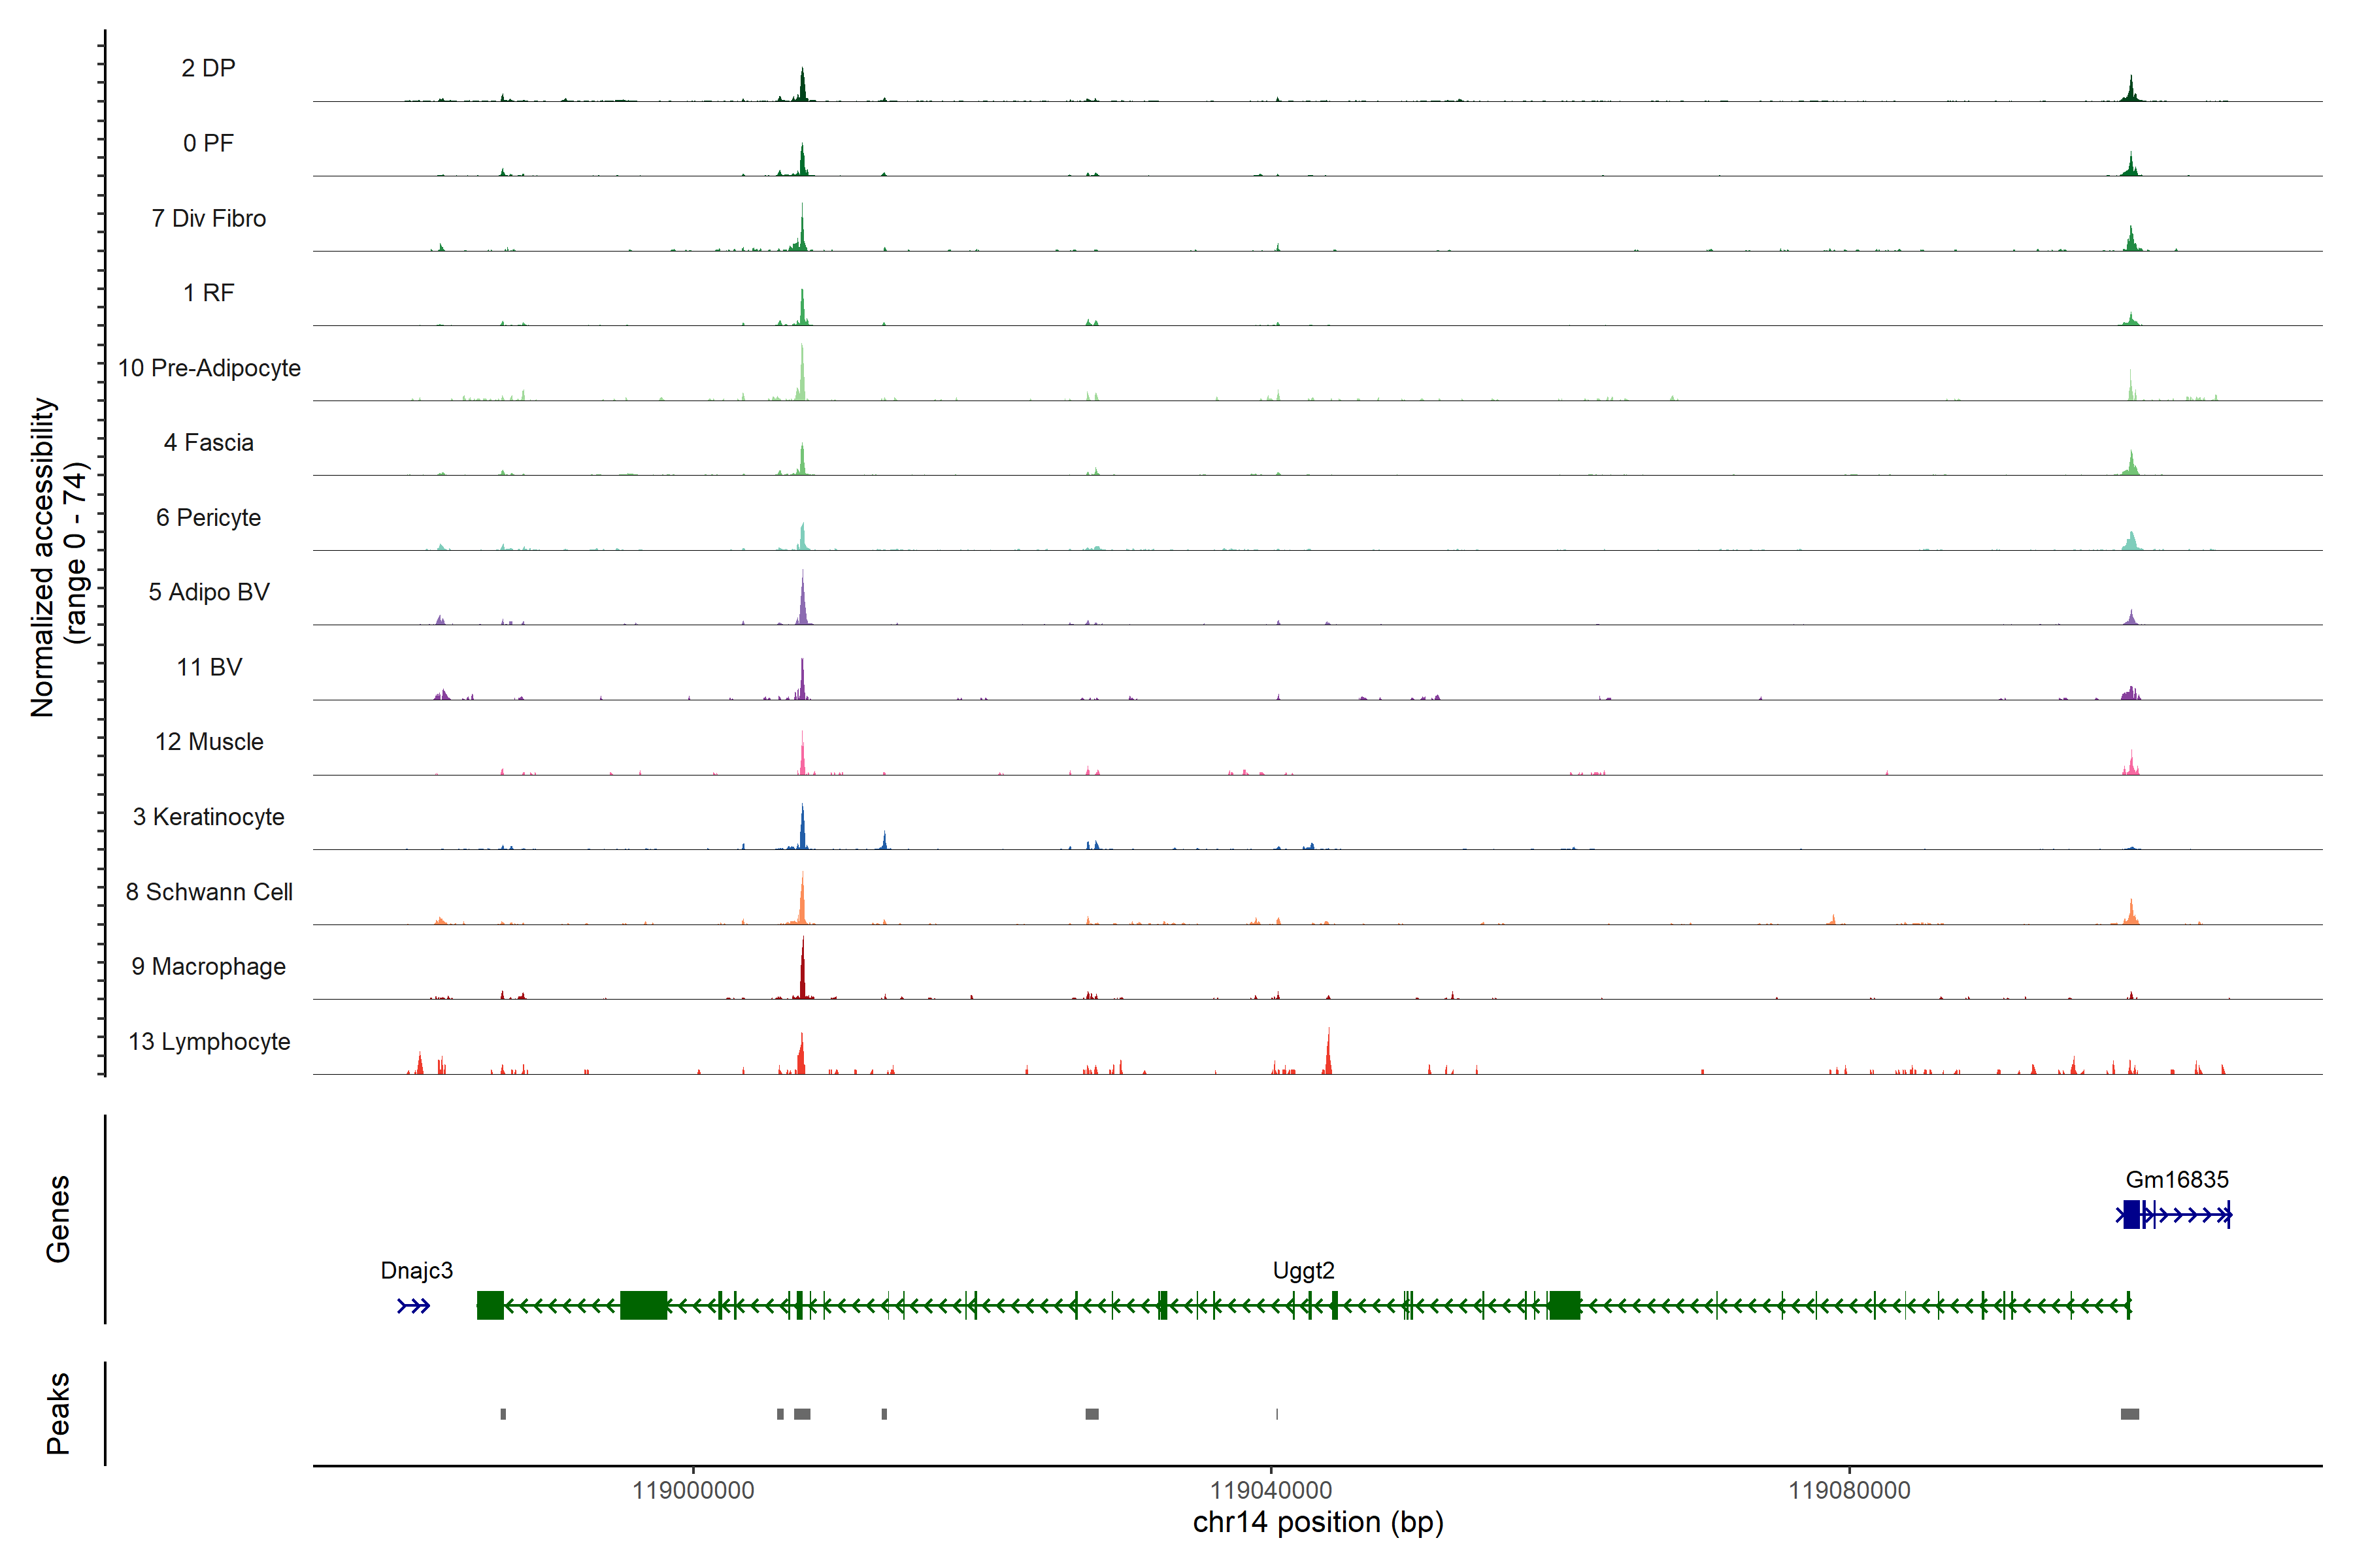Click the 119000000 axis tick label
Image resolution: width=2353 pixels, height=1568 pixels.
coord(693,1490)
